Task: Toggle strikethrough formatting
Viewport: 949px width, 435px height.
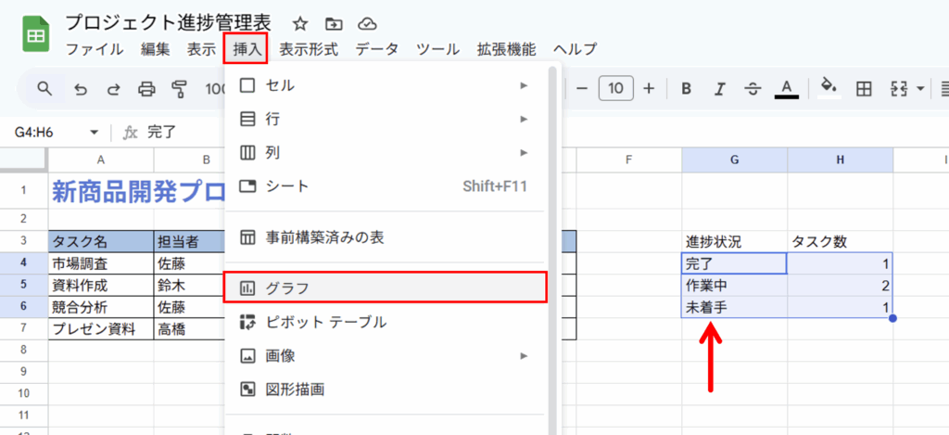Action: pos(753,89)
